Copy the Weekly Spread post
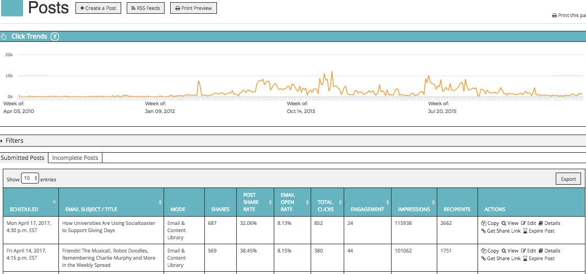Screen dimensions: 586x274 pyautogui.click(x=490, y=251)
